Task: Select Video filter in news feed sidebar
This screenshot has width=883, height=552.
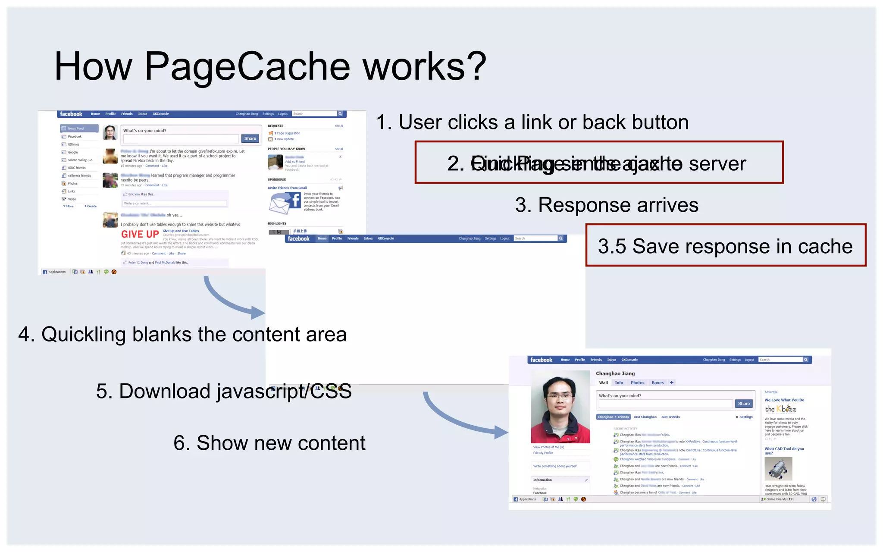Action: pyautogui.click(x=69, y=199)
